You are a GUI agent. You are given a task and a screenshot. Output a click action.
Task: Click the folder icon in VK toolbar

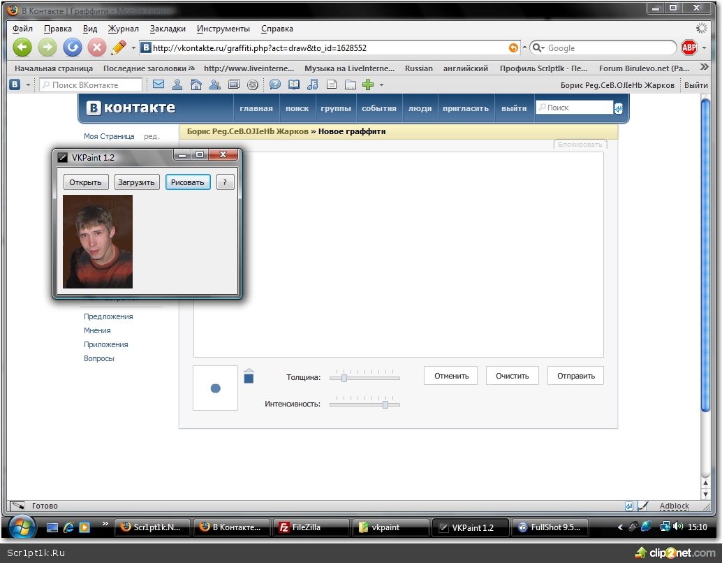tap(351, 85)
